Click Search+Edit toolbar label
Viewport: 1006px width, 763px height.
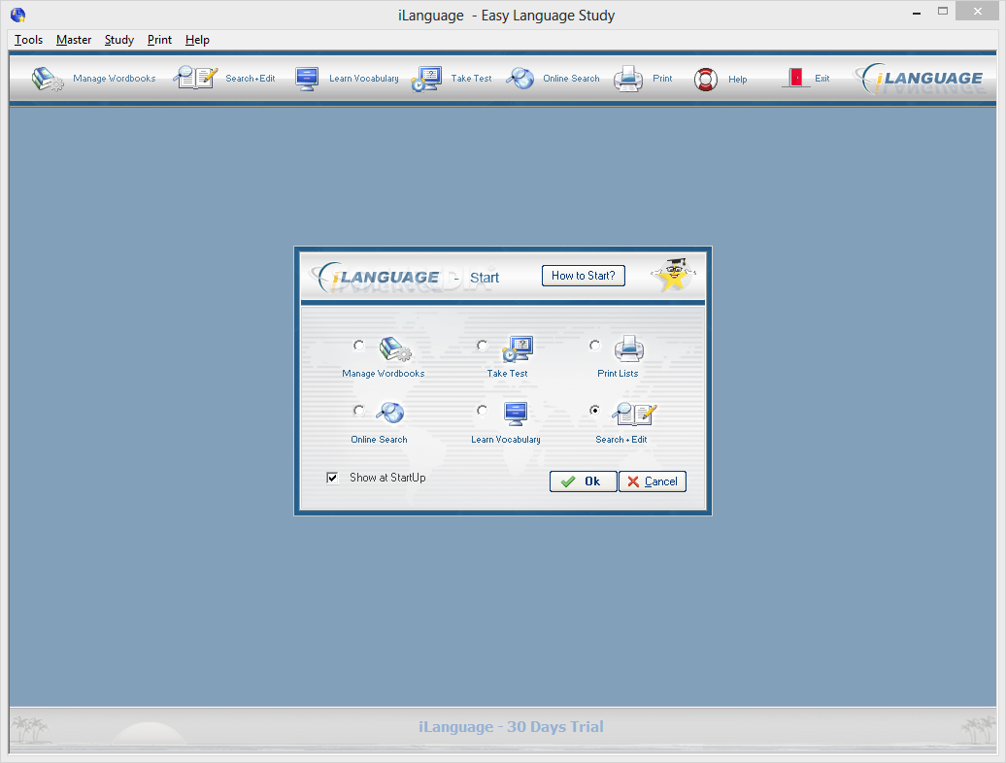(x=251, y=79)
